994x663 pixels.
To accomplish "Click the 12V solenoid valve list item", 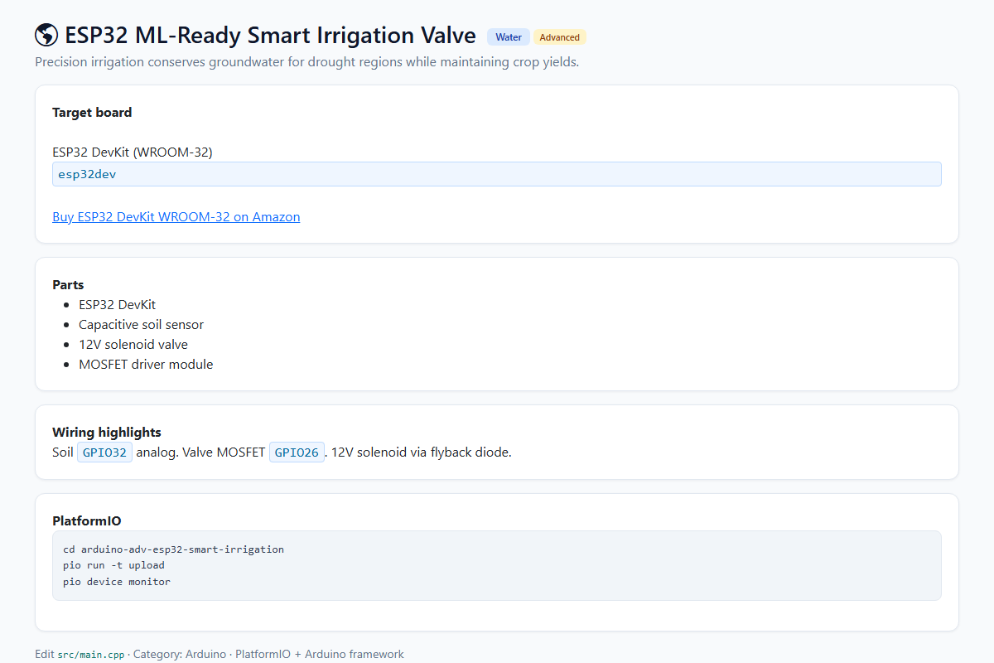I will tap(133, 345).
